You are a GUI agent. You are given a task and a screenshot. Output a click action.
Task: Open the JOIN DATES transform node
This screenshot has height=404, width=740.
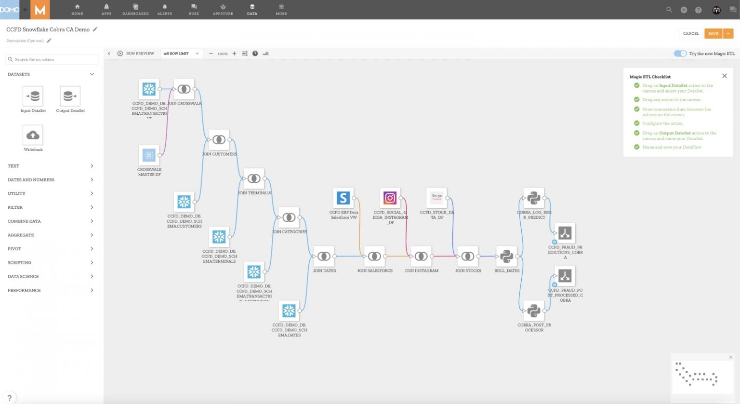(x=324, y=256)
